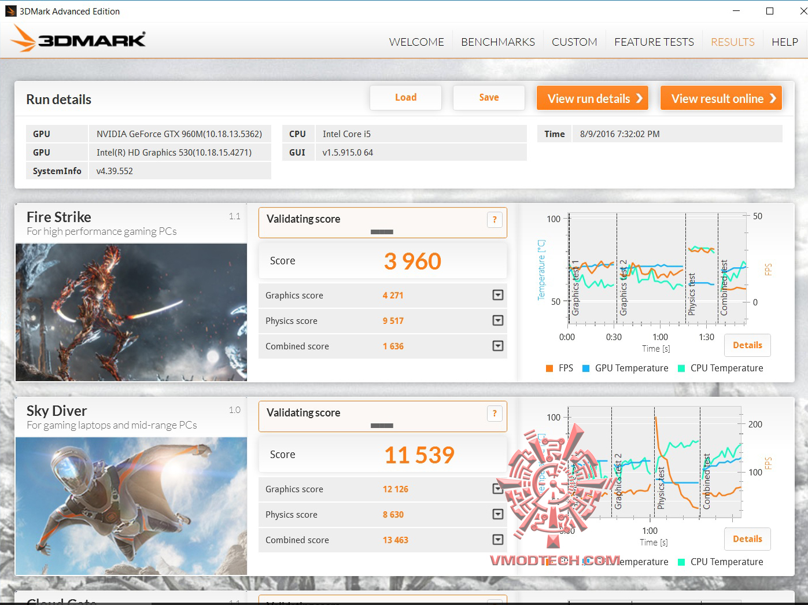
Task: Click the Fire Strike benchmark title
Action: [x=59, y=217]
